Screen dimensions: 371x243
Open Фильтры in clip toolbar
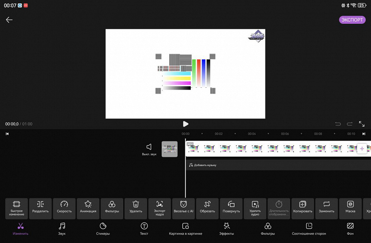point(112,208)
